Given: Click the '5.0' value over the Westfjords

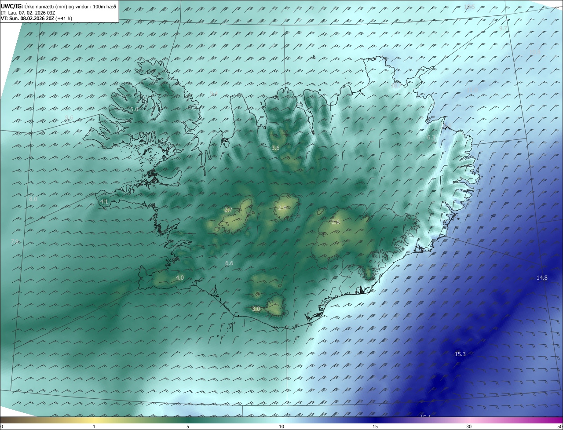Looking at the screenshot, I should pos(134,109).
